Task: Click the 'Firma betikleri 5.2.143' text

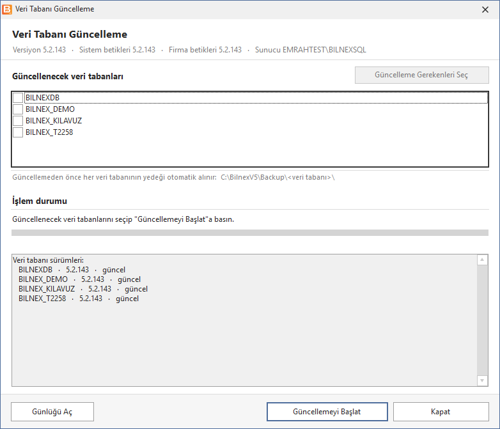Action: pyautogui.click(x=205, y=50)
